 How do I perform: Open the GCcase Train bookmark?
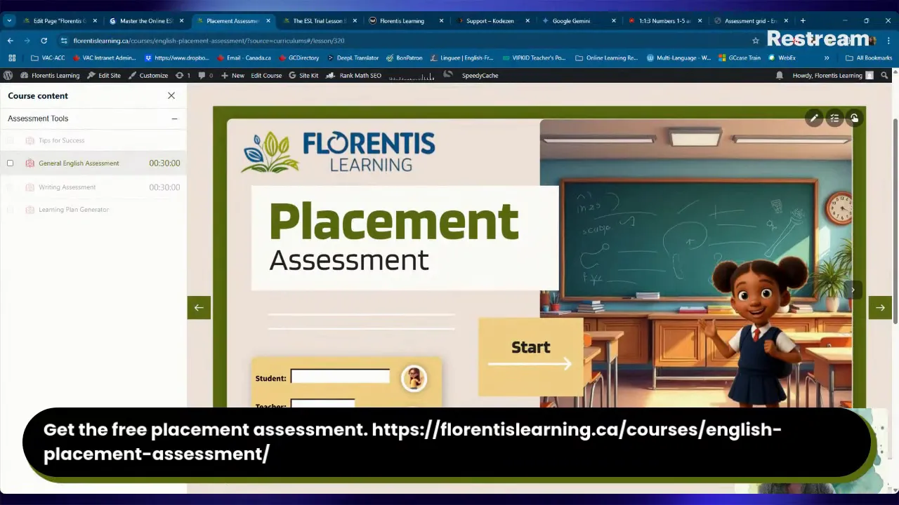pos(740,58)
